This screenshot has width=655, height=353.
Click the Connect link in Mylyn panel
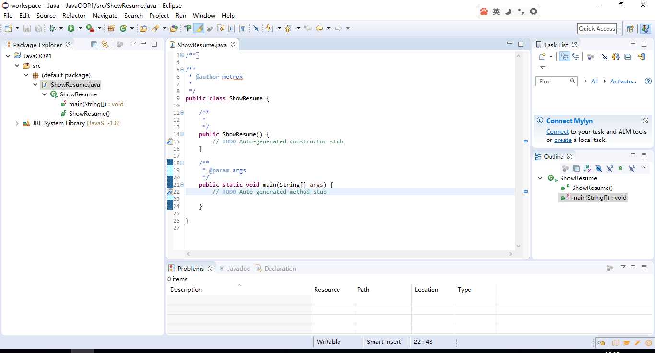(557, 132)
